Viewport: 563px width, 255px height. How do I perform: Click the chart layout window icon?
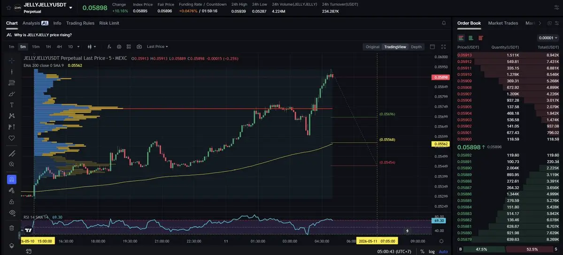pyautogui.click(x=432, y=46)
